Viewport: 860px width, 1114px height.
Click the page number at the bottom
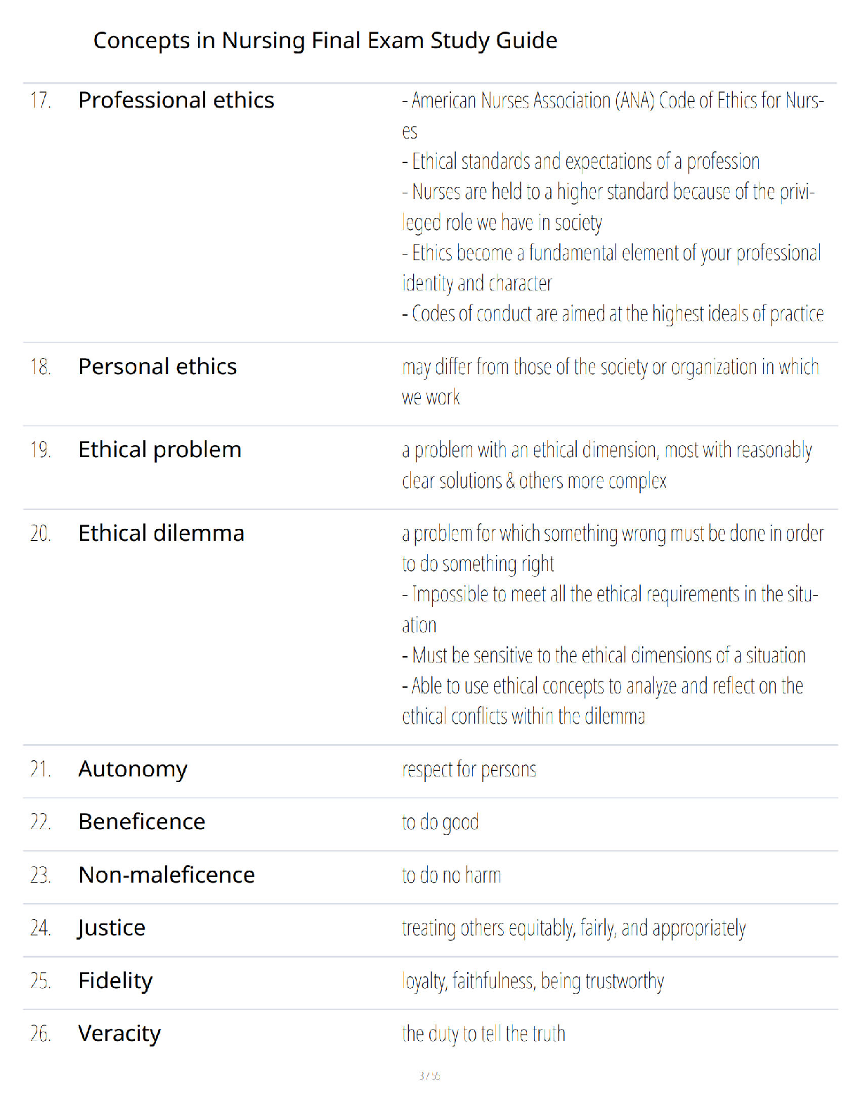coord(430,1076)
